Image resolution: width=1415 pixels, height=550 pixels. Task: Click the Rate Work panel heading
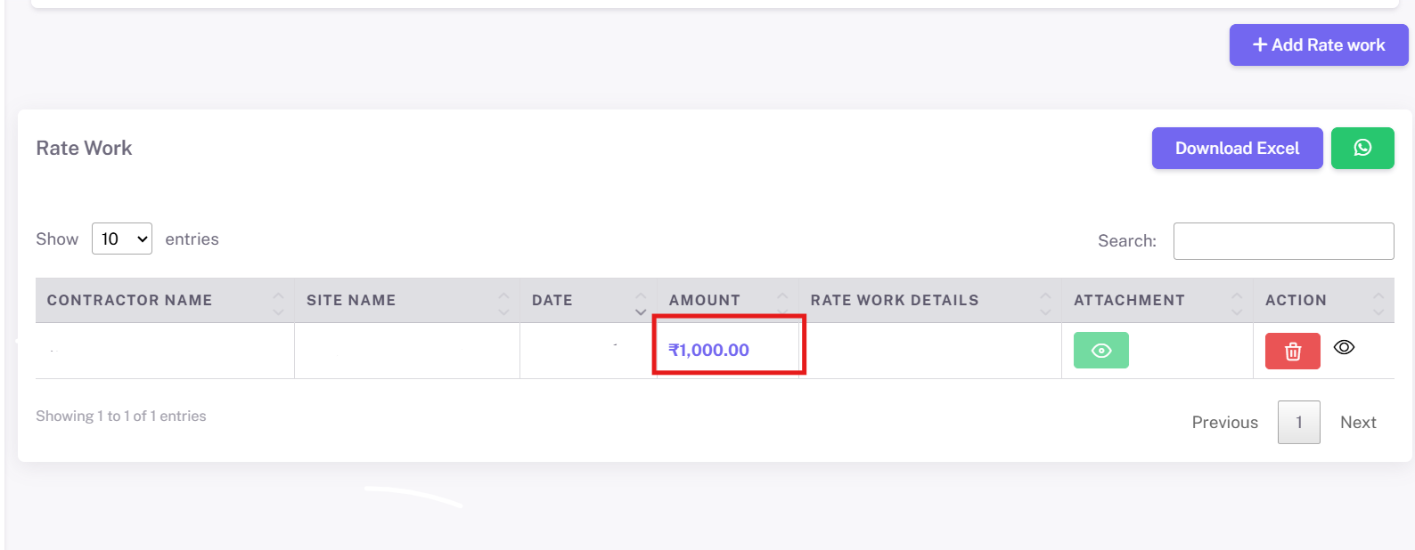(x=84, y=148)
